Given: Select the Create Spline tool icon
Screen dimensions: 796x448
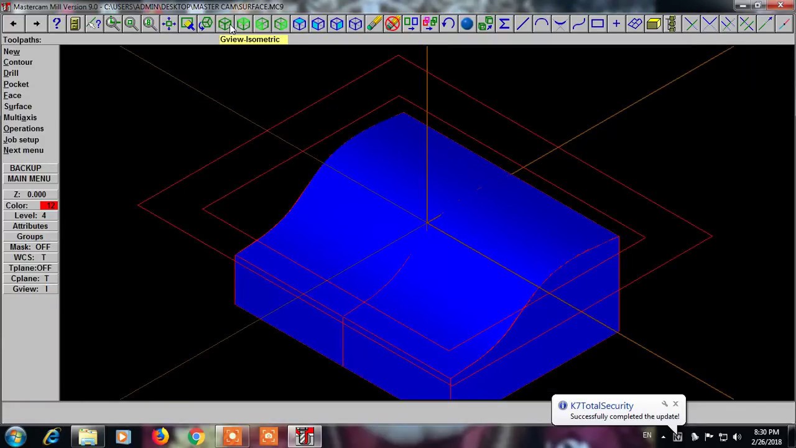Looking at the screenshot, I should 579,24.
